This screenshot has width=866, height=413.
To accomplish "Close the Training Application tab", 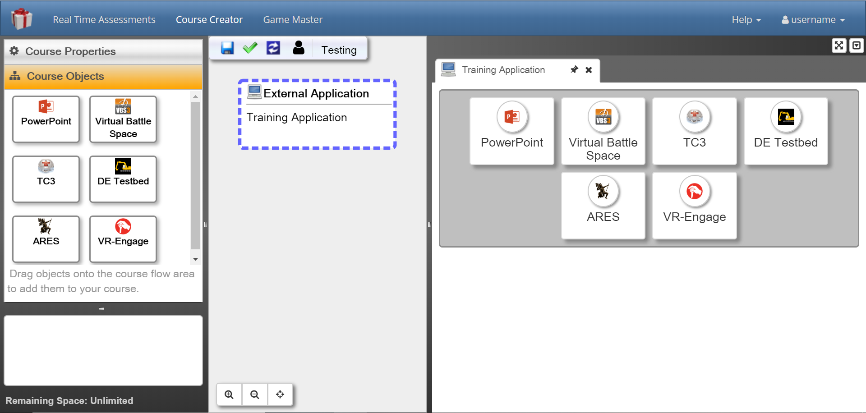I will [589, 70].
